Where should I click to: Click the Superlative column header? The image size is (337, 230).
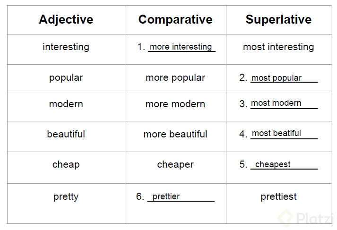coord(278,19)
